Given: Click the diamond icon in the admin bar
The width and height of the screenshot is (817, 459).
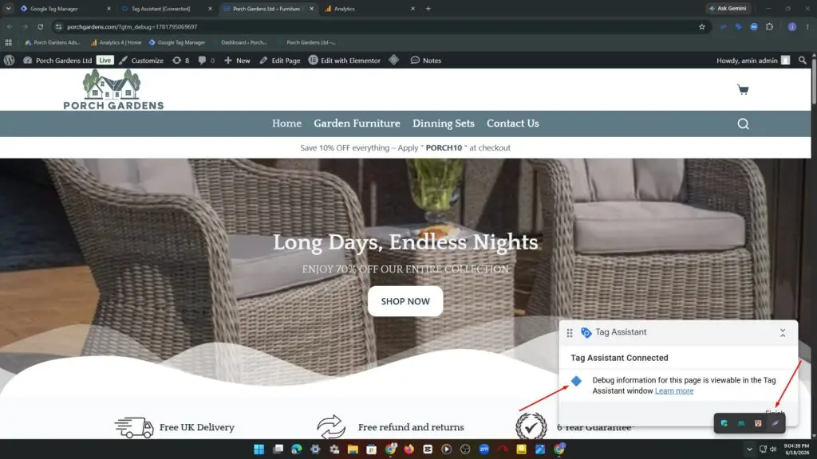Looking at the screenshot, I should (394, 61).
